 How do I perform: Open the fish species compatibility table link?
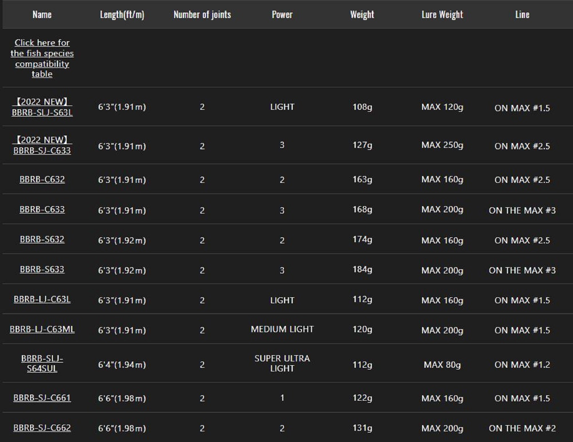click(42, 58)
